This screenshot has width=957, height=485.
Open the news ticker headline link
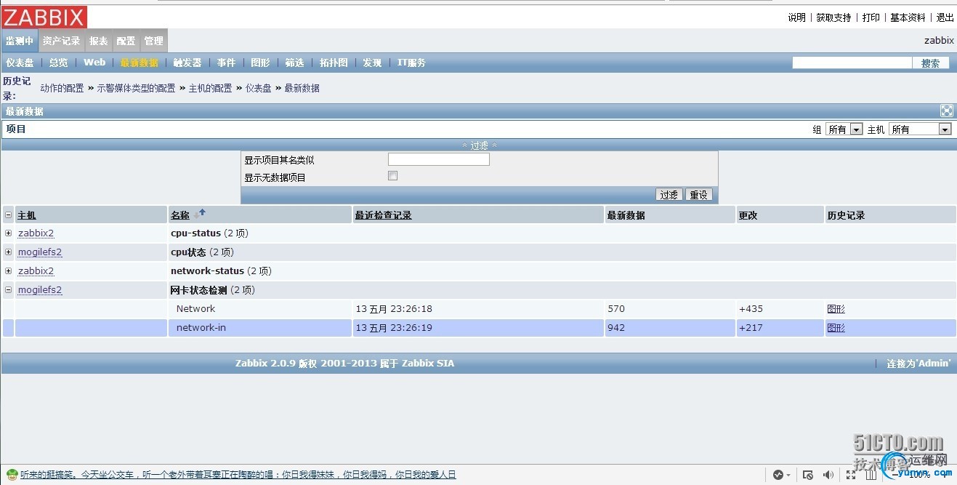coord(238,475)
